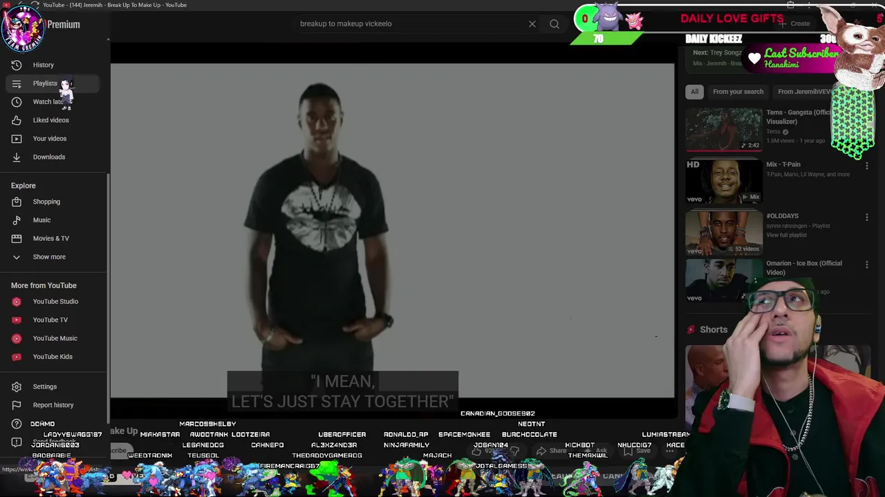Open options menu for #OLDDAYS playlist
The height and width of the screenshot is (497, 885).
[866, 217]
